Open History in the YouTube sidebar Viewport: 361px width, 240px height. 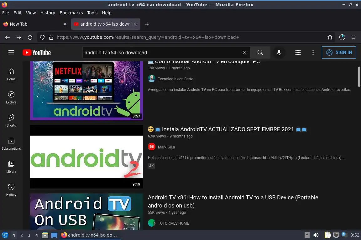[11, 190]
